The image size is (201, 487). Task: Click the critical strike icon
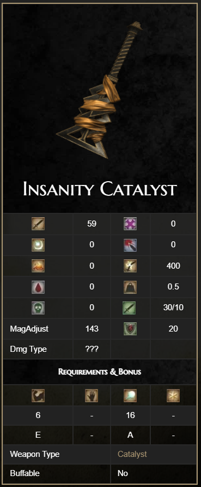click(x=130, y=245)
